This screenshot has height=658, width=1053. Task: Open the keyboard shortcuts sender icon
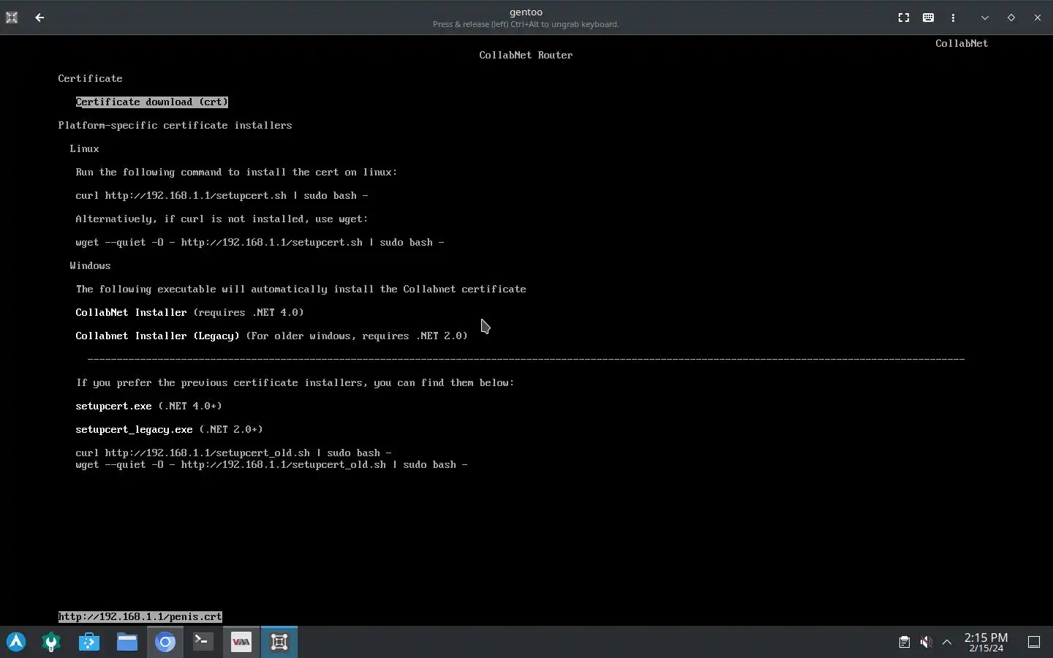click(x=929, y=18)
